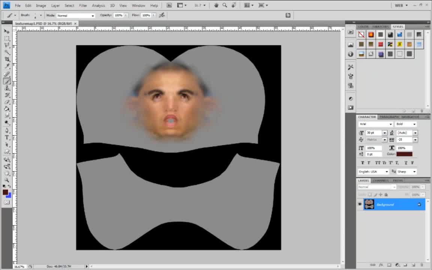
Task: Open the leading (Auto) dropdown
Action: pos(415,133)
